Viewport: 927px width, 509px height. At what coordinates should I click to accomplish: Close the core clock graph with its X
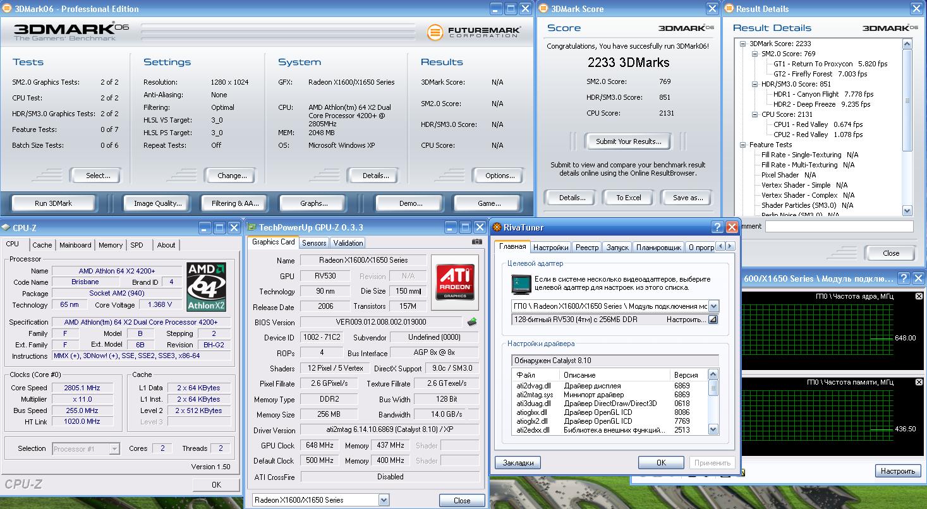coord(918,296)
